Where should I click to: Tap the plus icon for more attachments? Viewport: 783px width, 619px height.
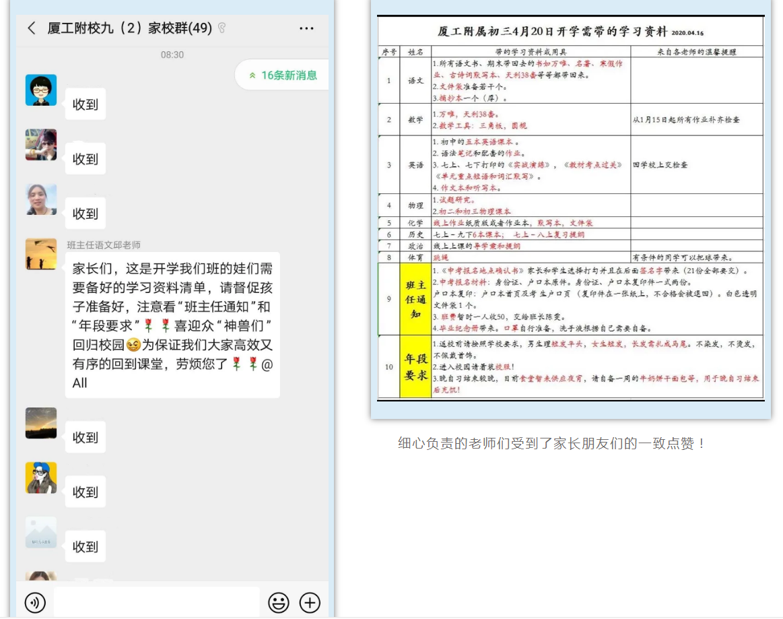pyautogui.click(x=310, y=602)
